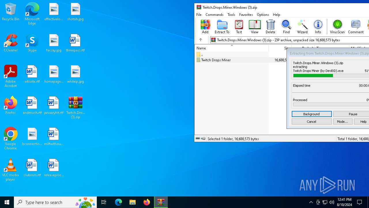Go up one folder with the arrow
Image resolution: width=369 pixels, height=208 pixels.
[201, 40]
